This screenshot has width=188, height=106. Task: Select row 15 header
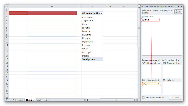click(x=7, y=59)
